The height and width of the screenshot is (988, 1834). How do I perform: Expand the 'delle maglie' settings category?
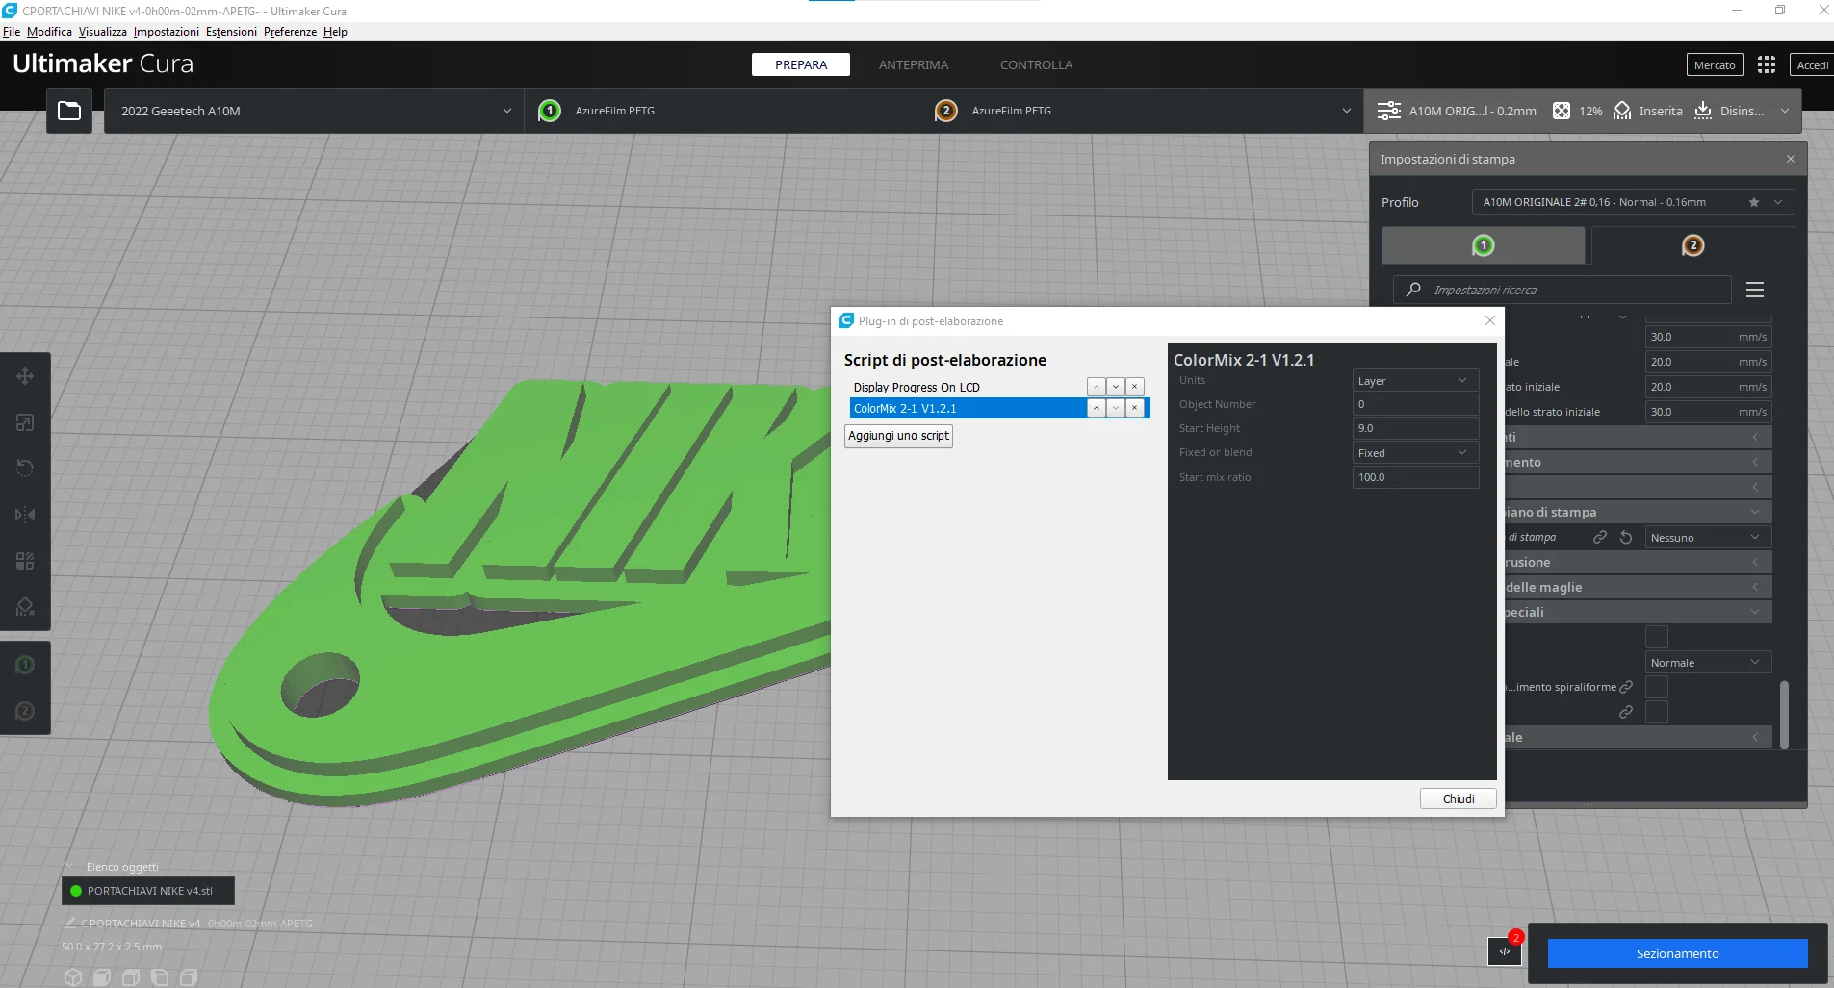pyautogui.click(x=1637, y=587)
